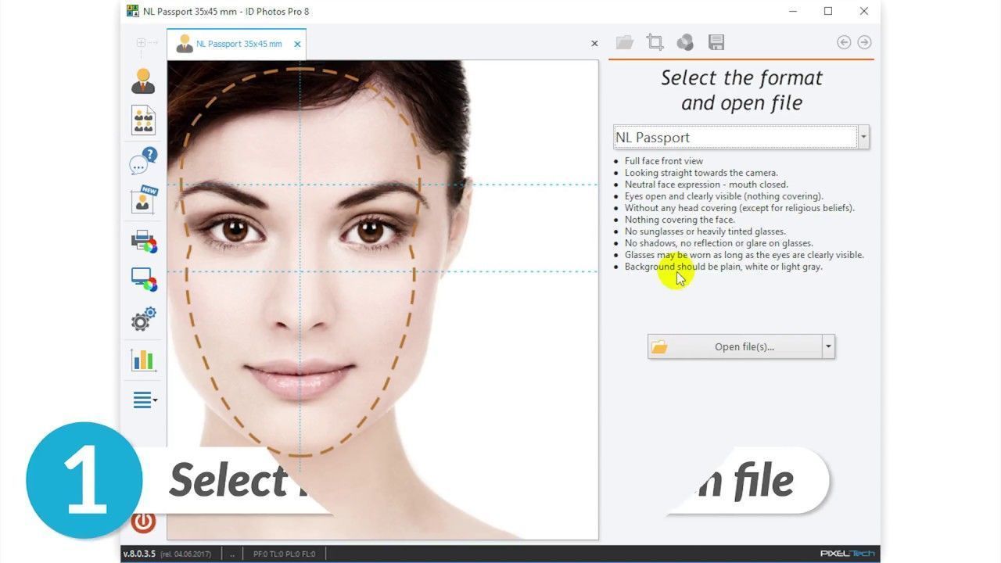This screenshot has width=1001, height=563.
Task: Open the multi-person photo sheet icon
Action: tap(143, 120)
